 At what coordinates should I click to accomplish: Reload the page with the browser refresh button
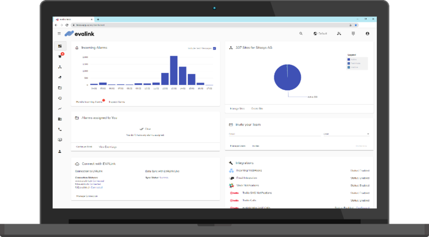click(67, 25)
